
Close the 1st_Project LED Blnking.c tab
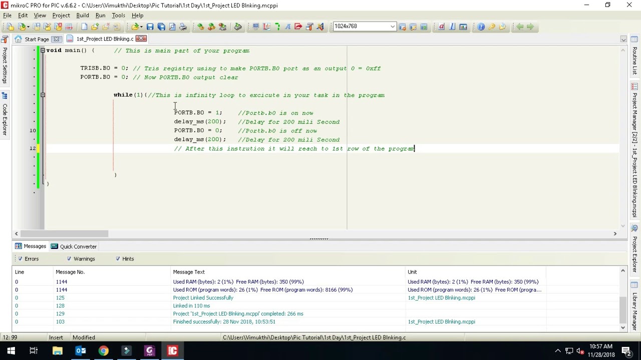pos(141,38)
